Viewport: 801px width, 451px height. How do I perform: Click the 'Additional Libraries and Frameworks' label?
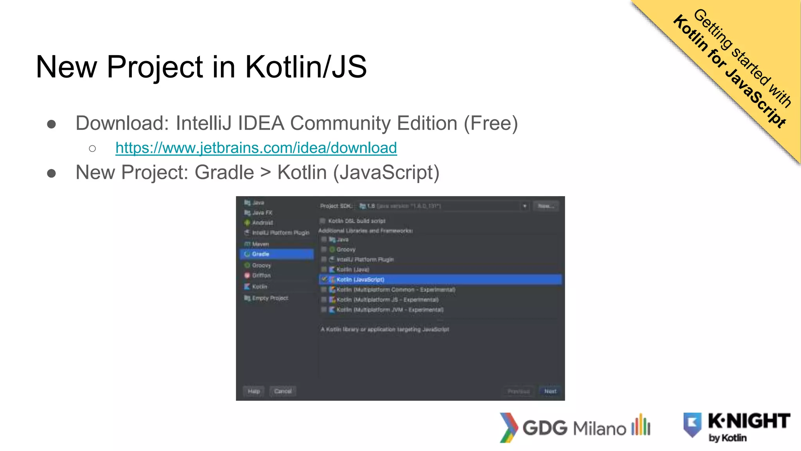365,231
